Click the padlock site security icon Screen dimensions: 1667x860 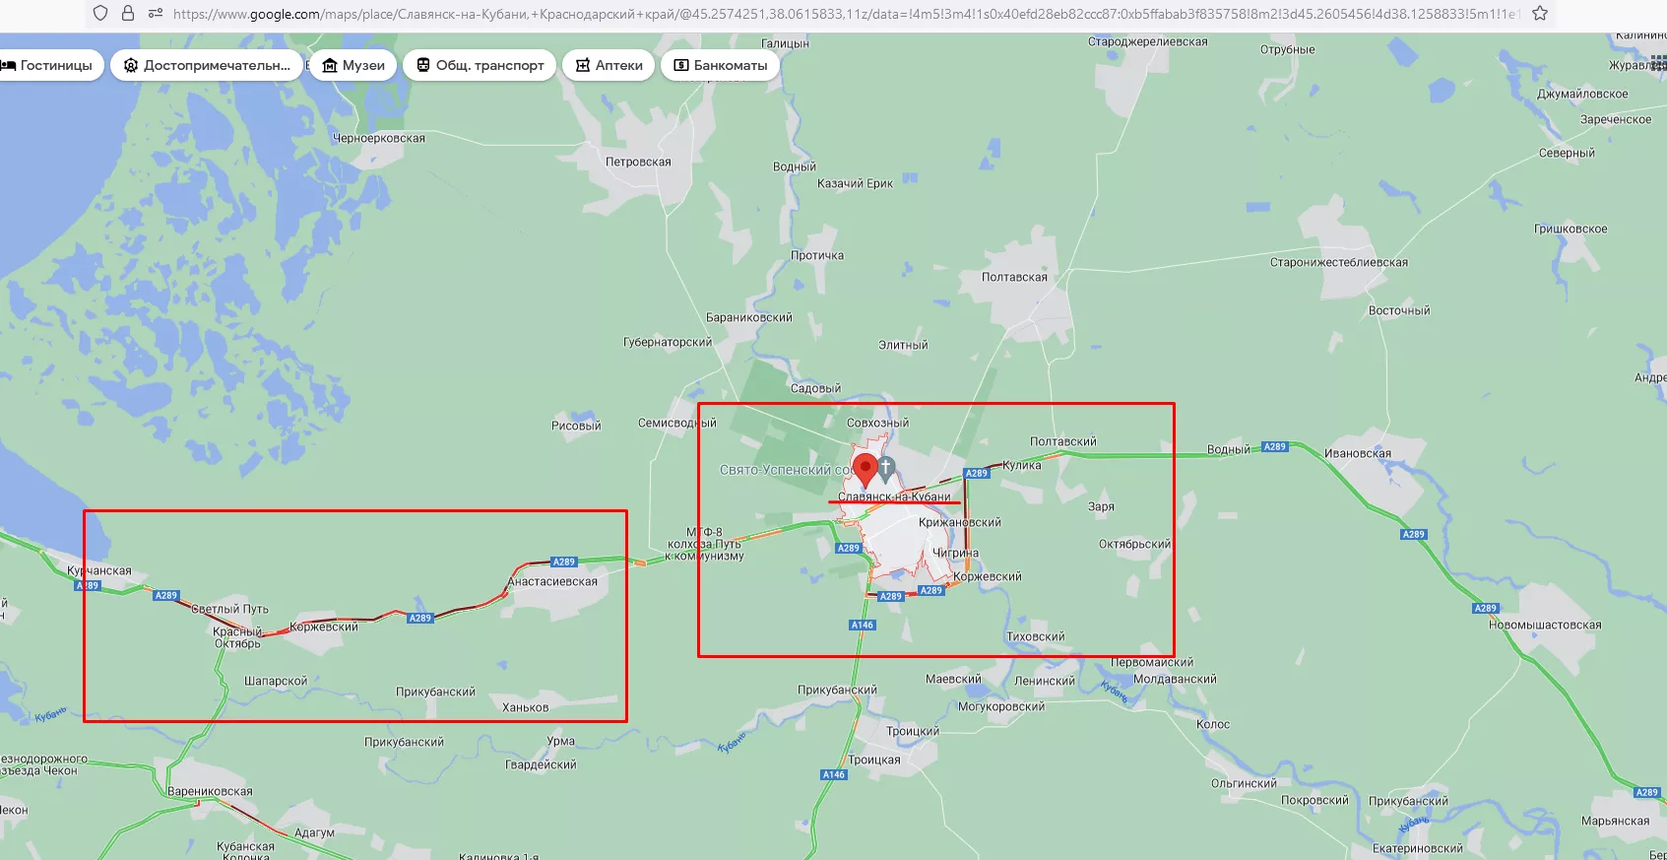[x=128, y=14]
